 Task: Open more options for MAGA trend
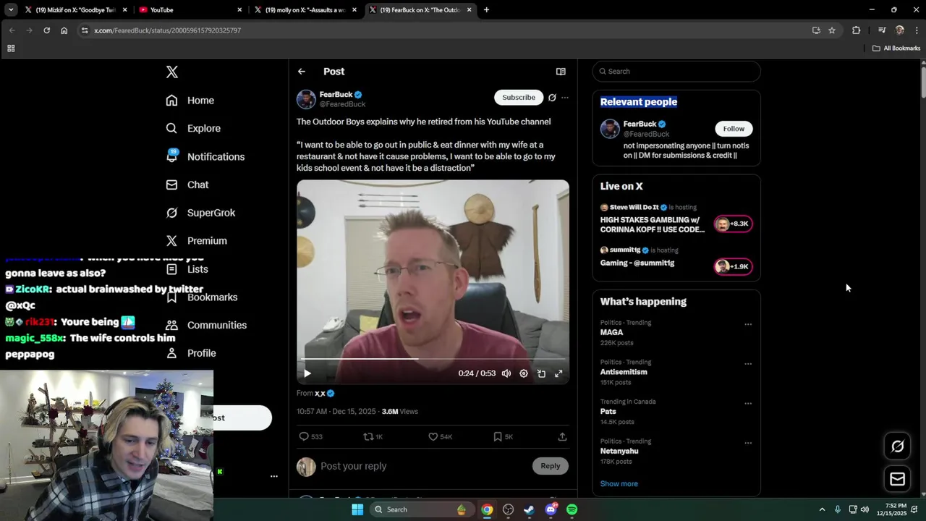(x=748, y=324)
